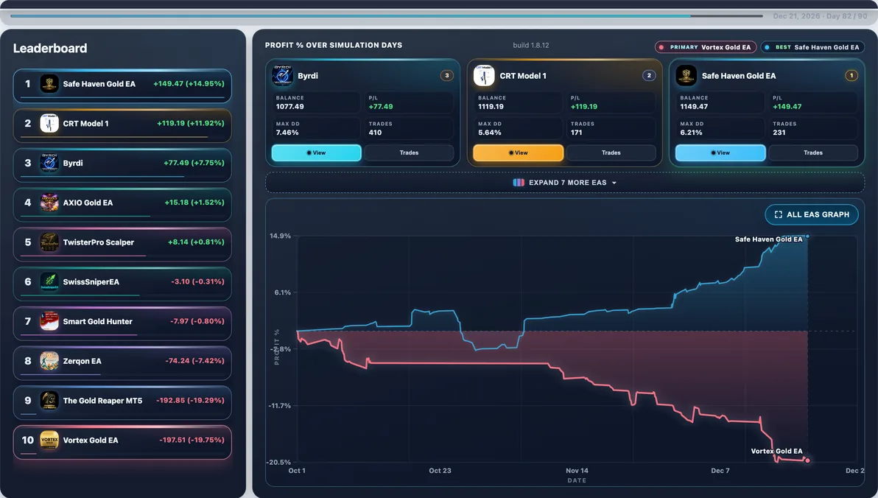Click the build 1.8.12 label
The image size is (878, 498).
pos(531,46)
